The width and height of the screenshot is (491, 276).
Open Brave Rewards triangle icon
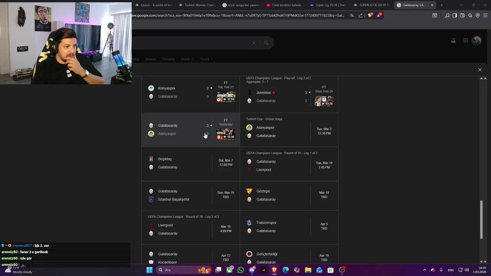tap(379, 15)
